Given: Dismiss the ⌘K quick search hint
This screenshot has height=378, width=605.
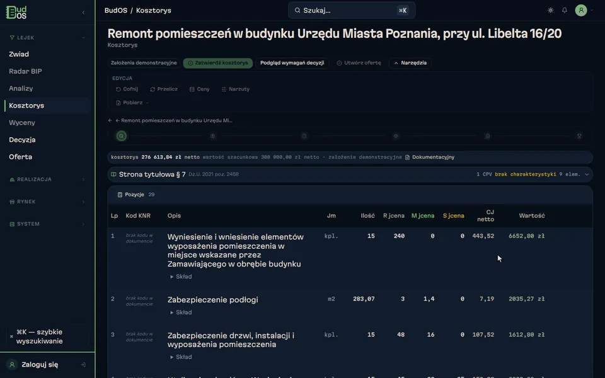Looking at the screenshot, I should pos(11,336).
